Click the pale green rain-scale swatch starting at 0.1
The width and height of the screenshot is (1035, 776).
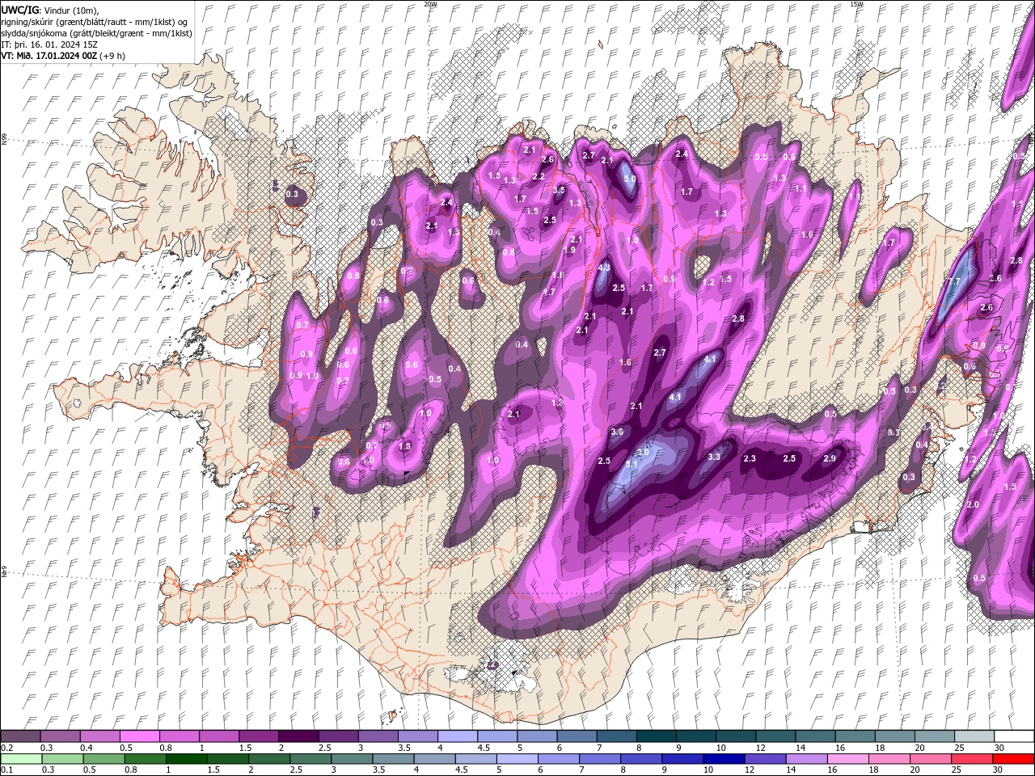click(21, 759)
